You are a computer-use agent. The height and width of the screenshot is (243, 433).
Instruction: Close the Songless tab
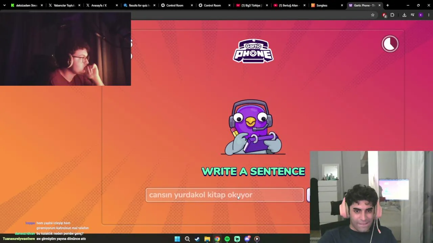pyautogui.click(x=342, y=5)
